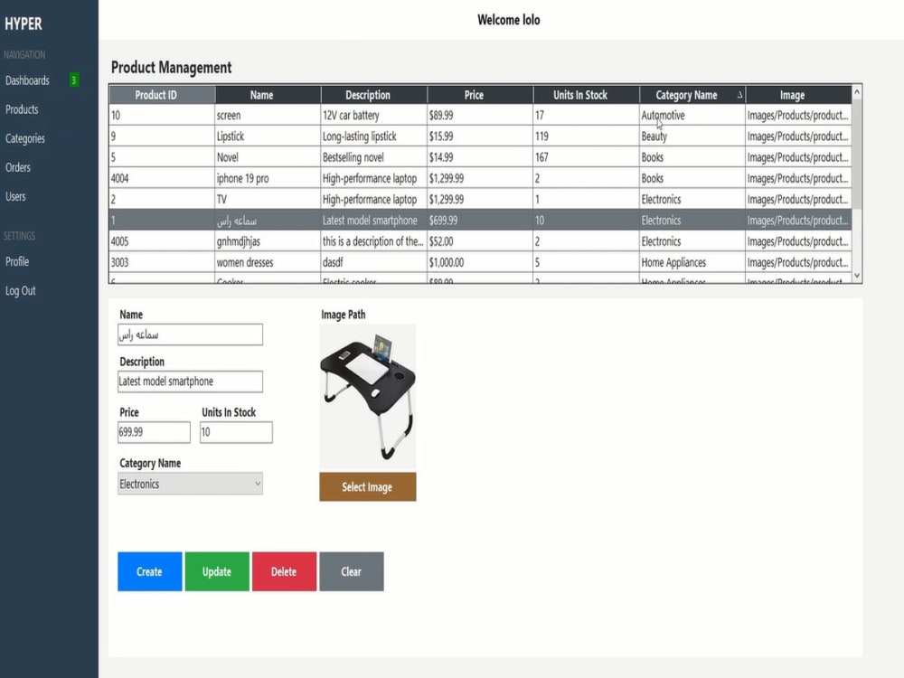Select the row with name 'screen'
This screenshot has height=678, width=904.
click(x=480, y=116)
